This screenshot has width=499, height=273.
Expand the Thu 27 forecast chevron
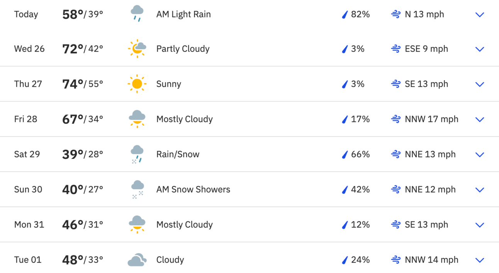tap(480, 84)
